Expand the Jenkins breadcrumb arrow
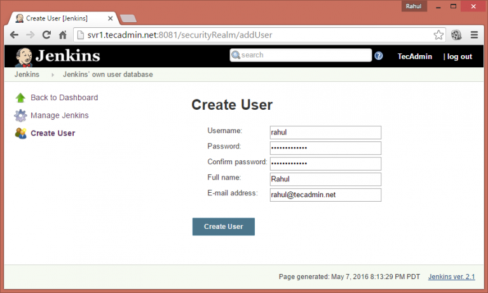The height and width of the screenshot is (293, 488). [x=52, y=75]
